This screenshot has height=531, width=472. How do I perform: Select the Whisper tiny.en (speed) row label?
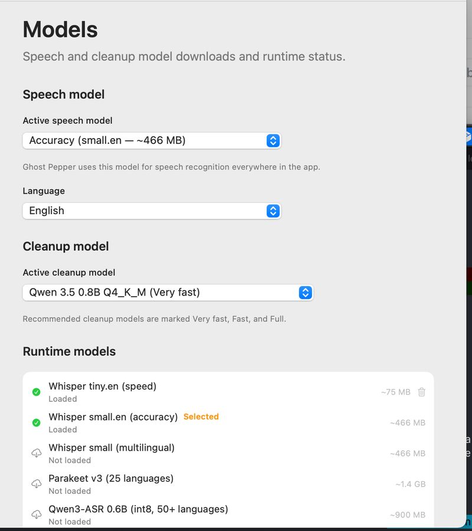click(x=102, y=386)
